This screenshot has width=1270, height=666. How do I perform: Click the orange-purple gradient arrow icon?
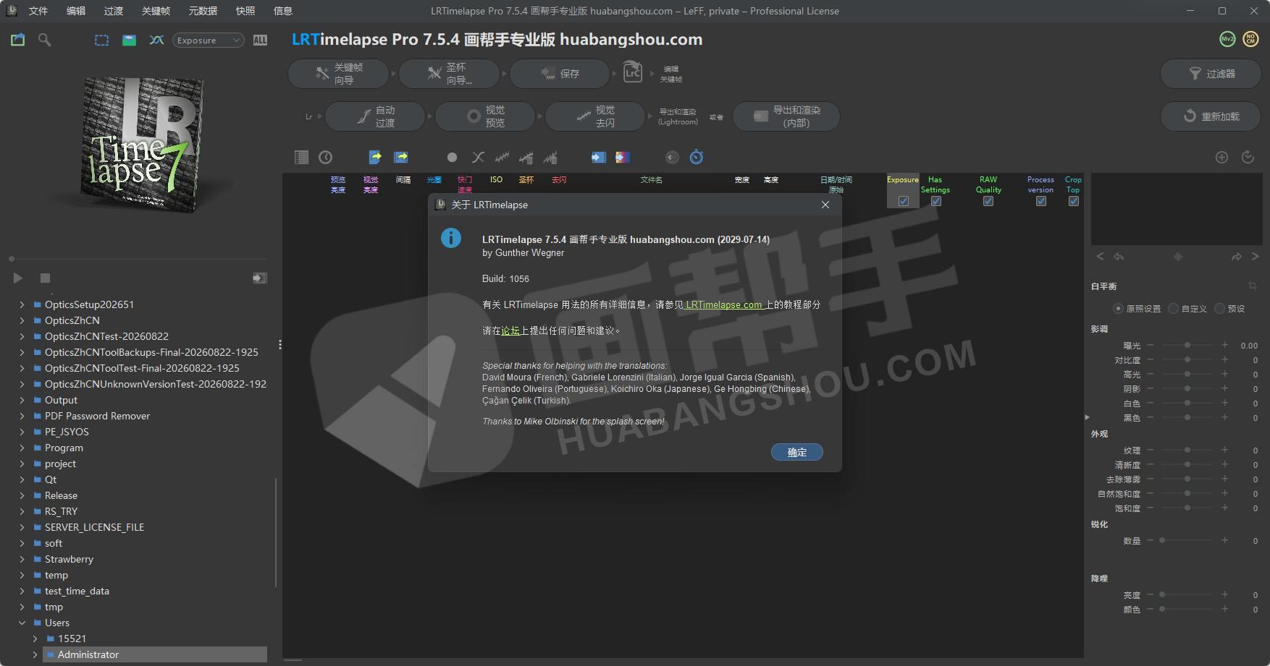coord(623,157)
